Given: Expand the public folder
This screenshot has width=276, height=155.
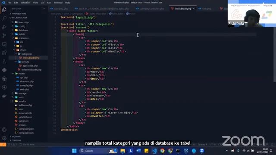Looking at the screenshot, I should pos(22,34).
